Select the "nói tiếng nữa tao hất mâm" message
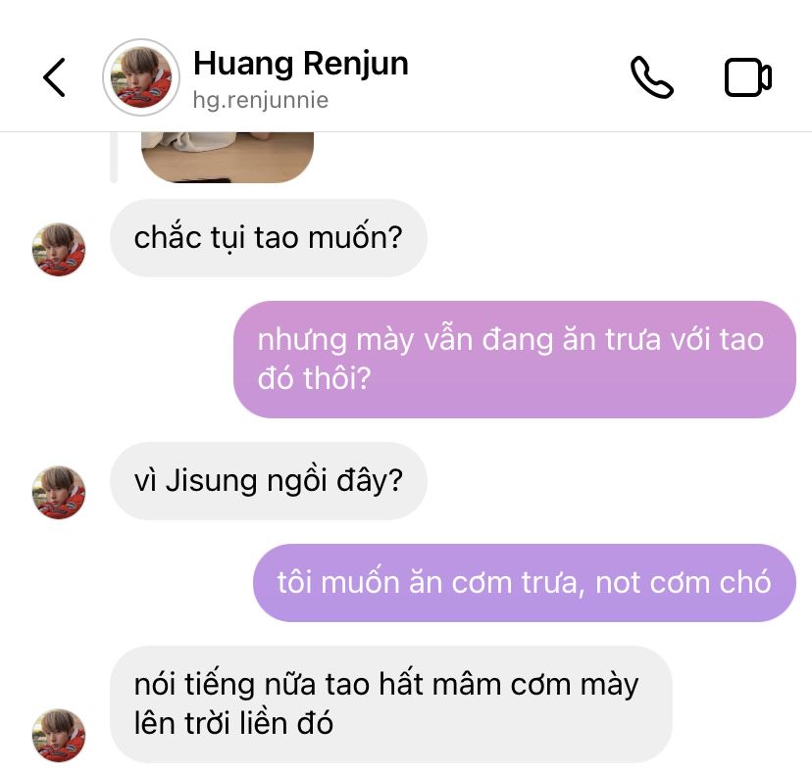Screen dimensions: 812x774 [x=391, y=704]
